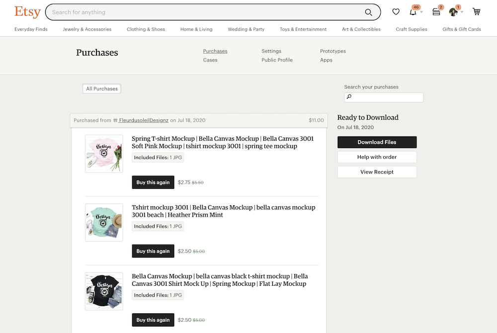
Task: Click Help with order button
Action: click(377, 157)
